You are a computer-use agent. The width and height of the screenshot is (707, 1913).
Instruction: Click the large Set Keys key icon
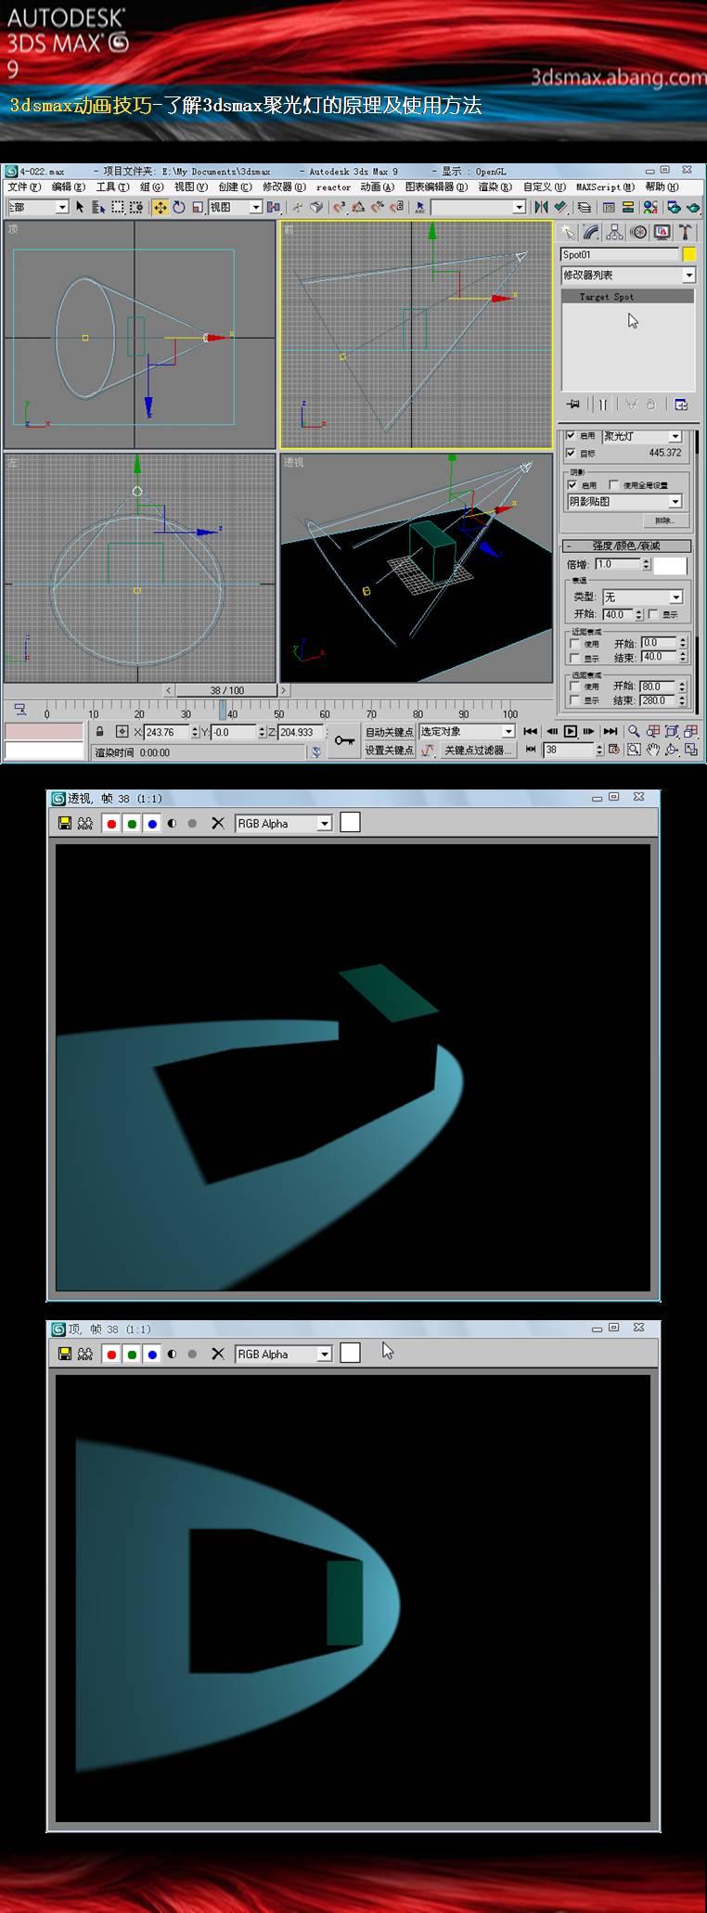coord(345,740)
